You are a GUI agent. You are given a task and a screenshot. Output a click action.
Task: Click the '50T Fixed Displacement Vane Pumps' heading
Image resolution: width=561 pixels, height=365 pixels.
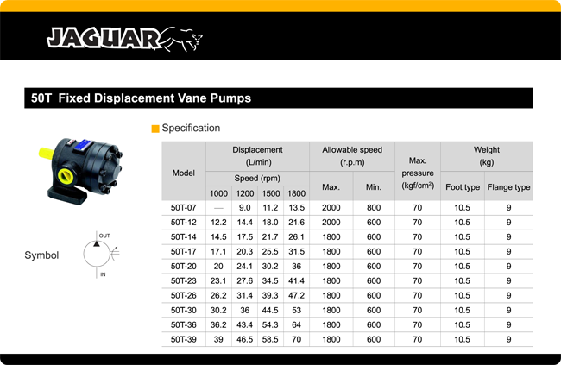(141, 98)
